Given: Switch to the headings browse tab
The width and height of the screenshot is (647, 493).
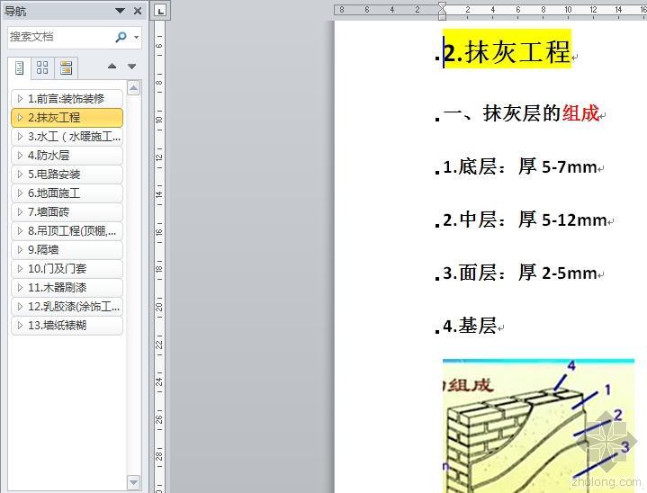Looking at the screenshot, I should click(20, 67).
